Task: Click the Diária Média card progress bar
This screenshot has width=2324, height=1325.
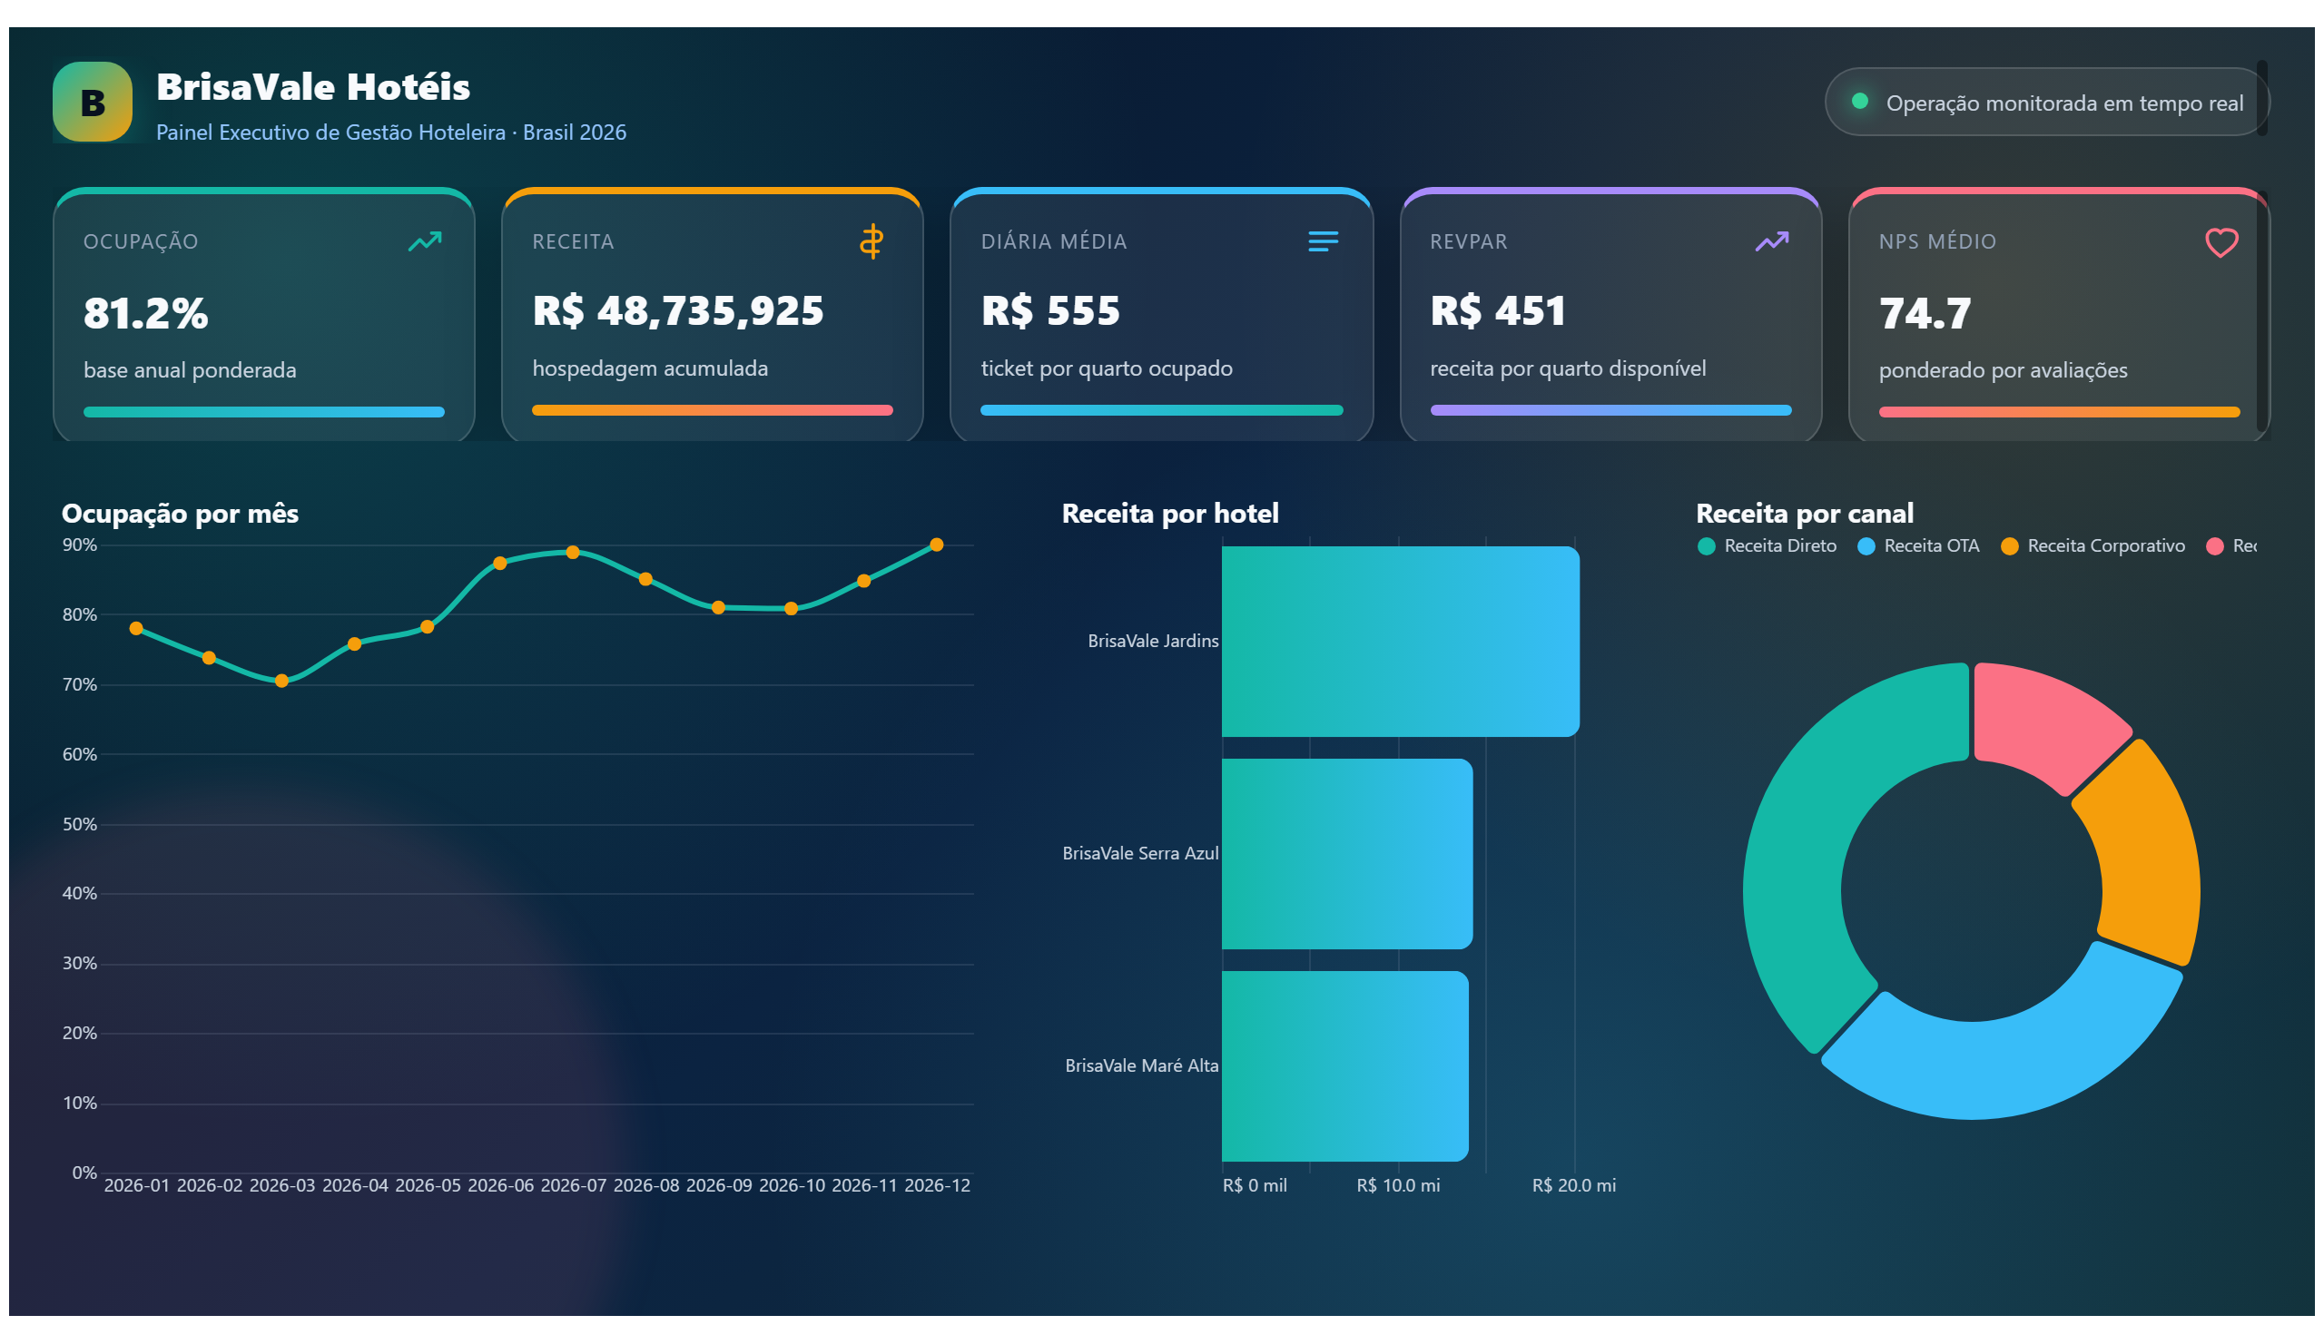Action: click(x=1161, y=410)
